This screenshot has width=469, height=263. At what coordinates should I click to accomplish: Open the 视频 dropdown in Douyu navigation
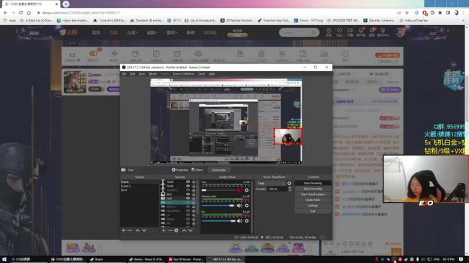[x=152, y=33]
